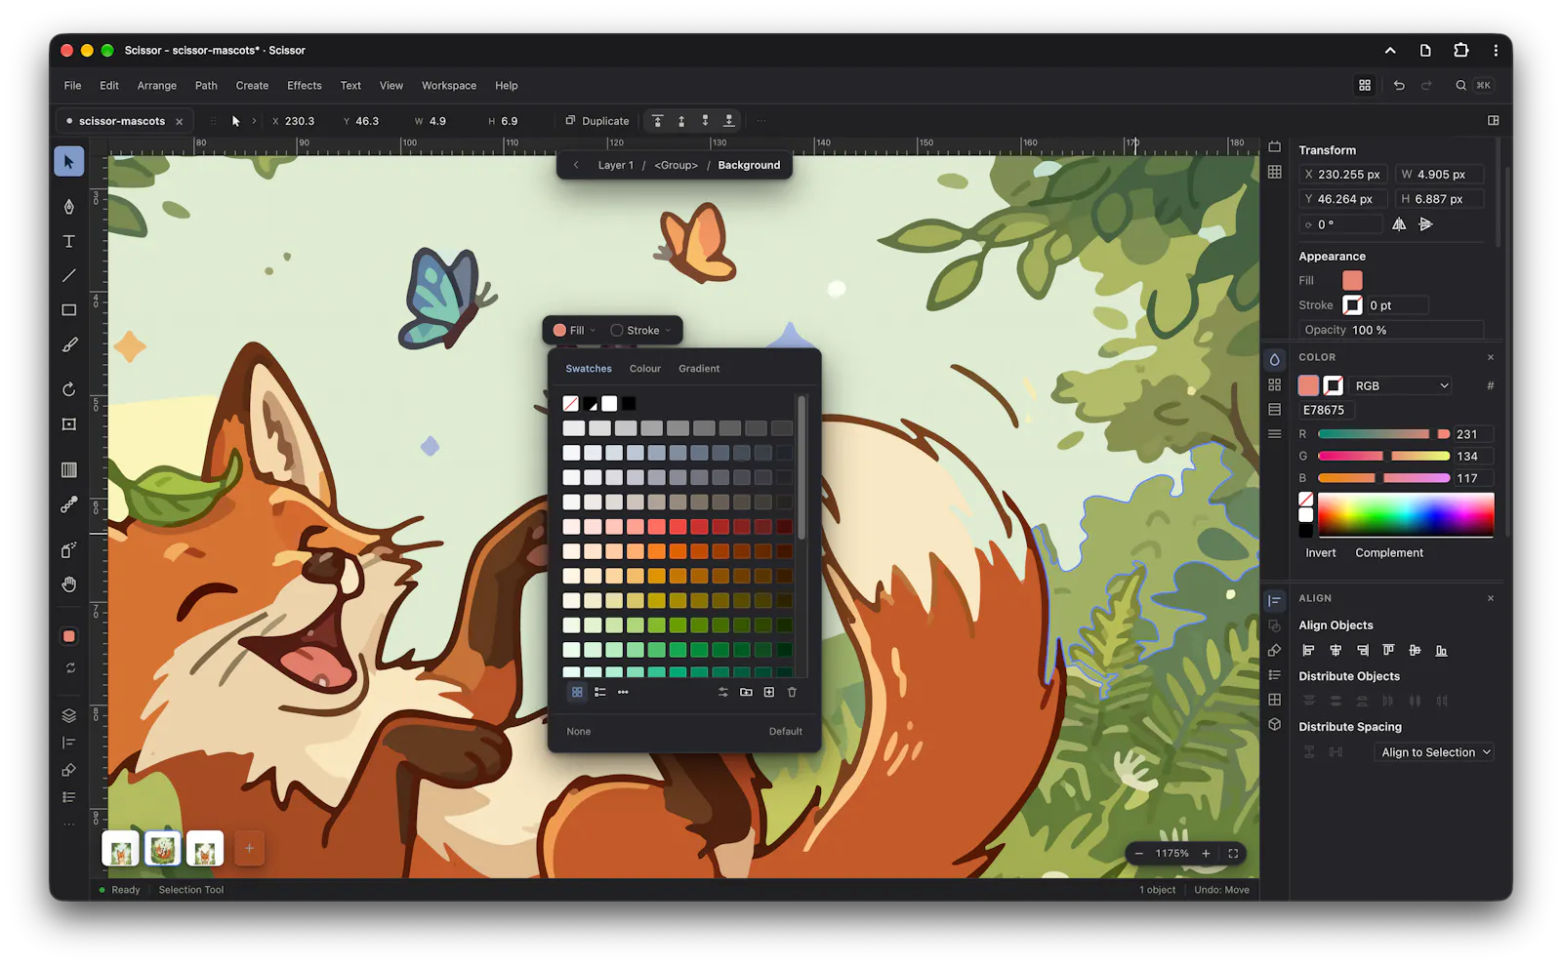Delete swatch using the trash icon

(792, 692)
